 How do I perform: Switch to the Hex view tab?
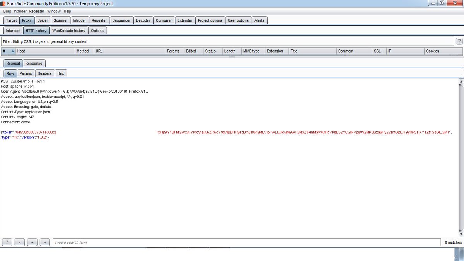point(61,73)
